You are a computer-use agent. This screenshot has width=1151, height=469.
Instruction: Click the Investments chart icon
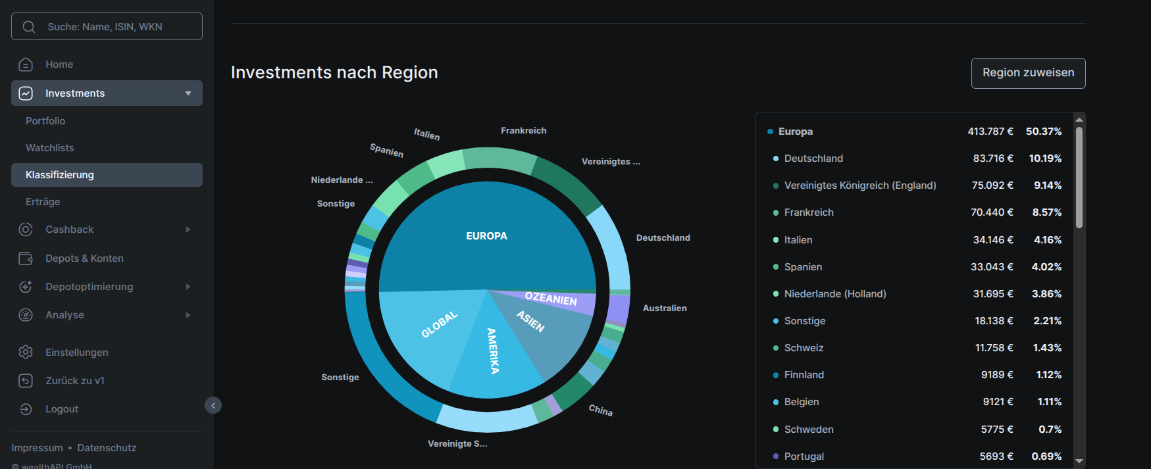pos(26,93)
